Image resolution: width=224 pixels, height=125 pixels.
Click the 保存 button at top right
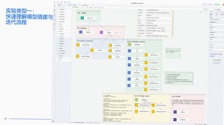pyautogui.click(x=204, y=4)
